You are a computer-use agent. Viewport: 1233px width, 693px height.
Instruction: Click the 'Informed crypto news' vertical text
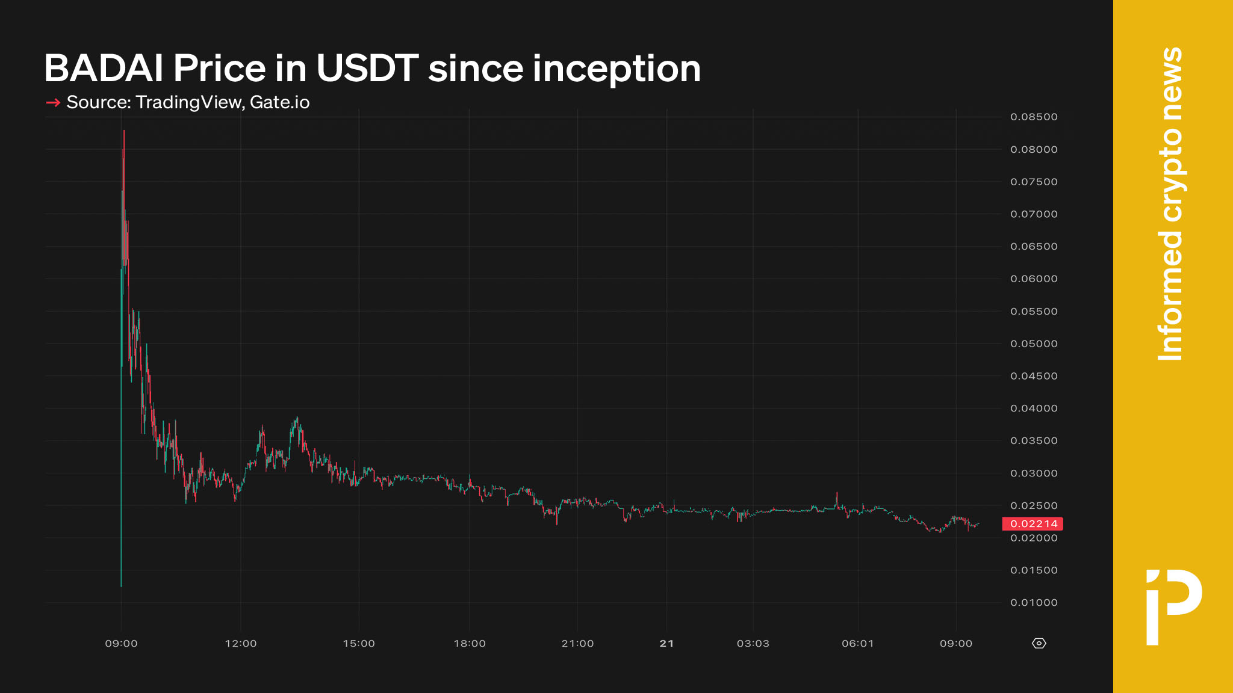tap(1171, 205)
